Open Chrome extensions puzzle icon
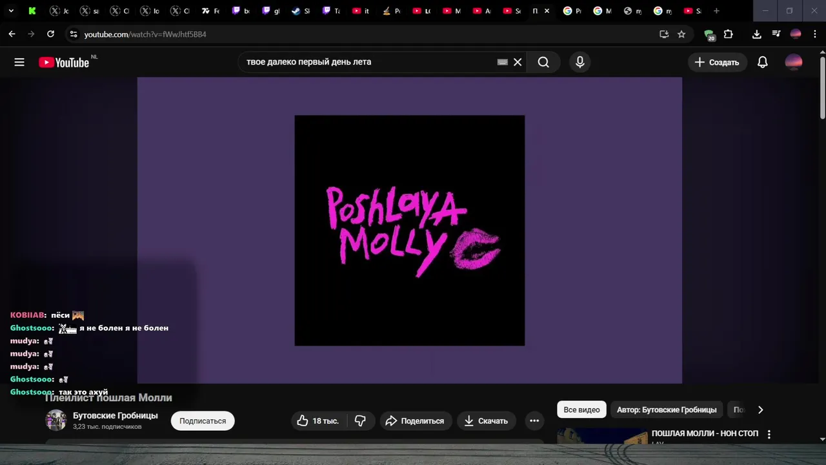 tap(728, 34)
